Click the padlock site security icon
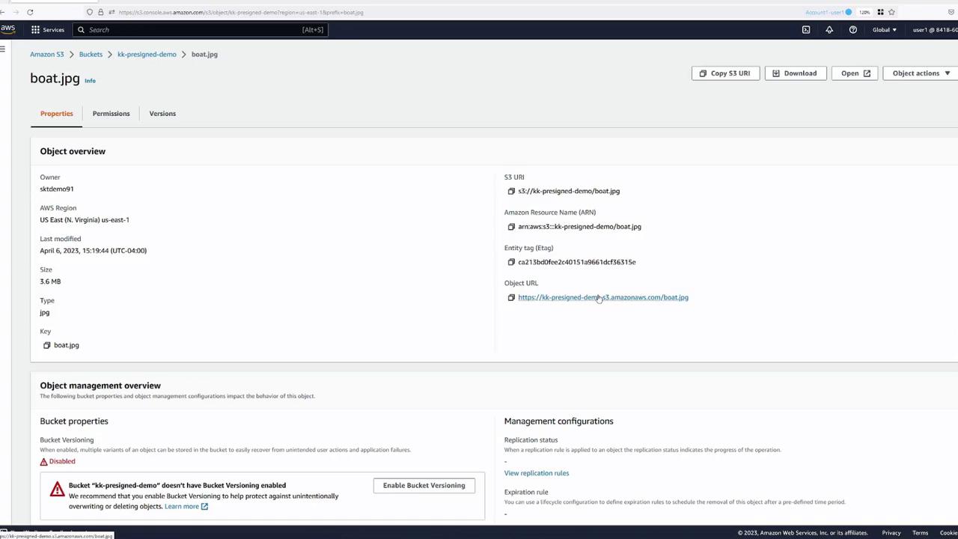 (x=100, y=12)
